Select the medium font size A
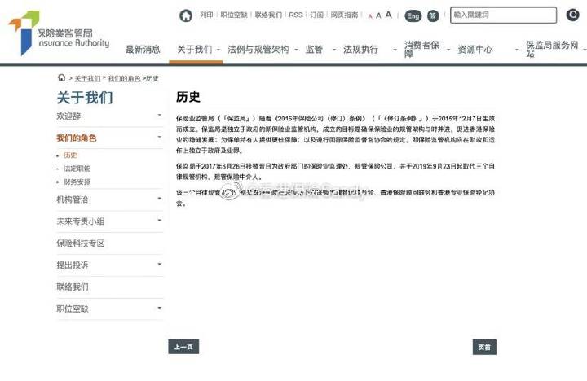587x381 pixels. pos(378,15)
